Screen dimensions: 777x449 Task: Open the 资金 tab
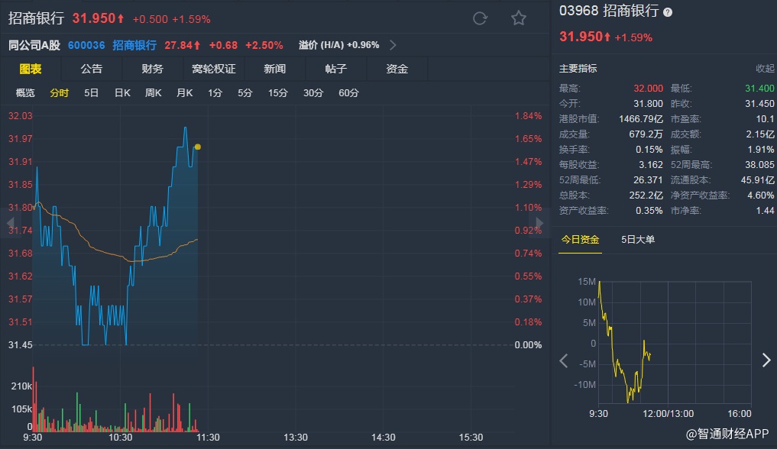pyautogui.click(x=397, y=69)
